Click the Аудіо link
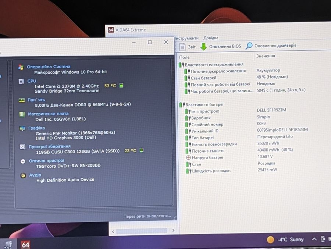The image size is (331, 249). pos(35,175)
